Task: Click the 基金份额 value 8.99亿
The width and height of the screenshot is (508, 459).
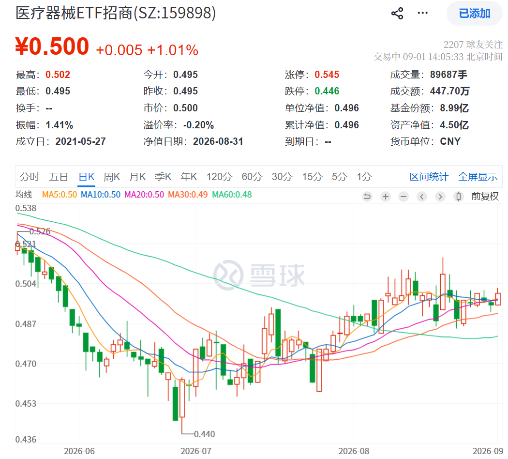Action: (454, 108)
